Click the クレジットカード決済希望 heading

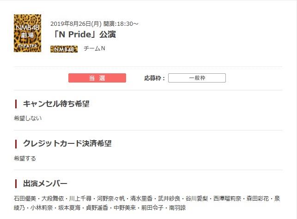click(x=67, y=143)
